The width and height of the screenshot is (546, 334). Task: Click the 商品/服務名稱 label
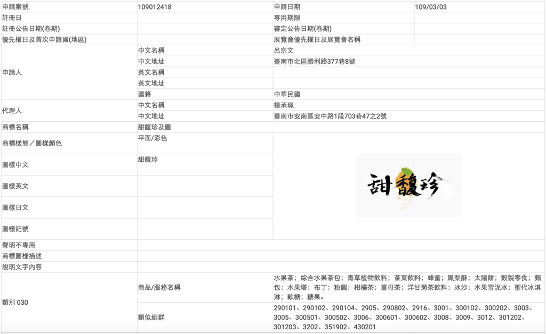160,287
